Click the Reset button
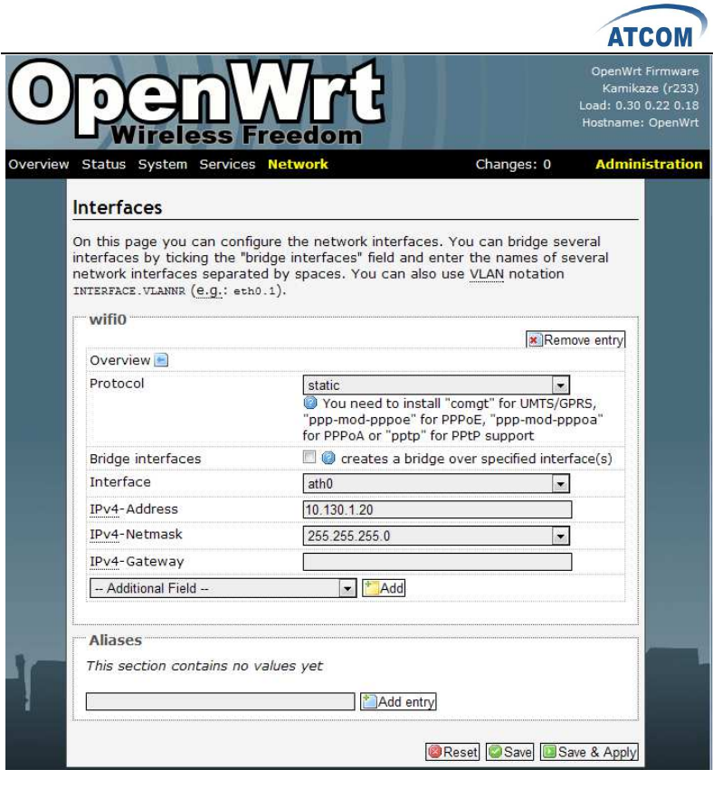713x798 pixels. (x=452, y=752)
